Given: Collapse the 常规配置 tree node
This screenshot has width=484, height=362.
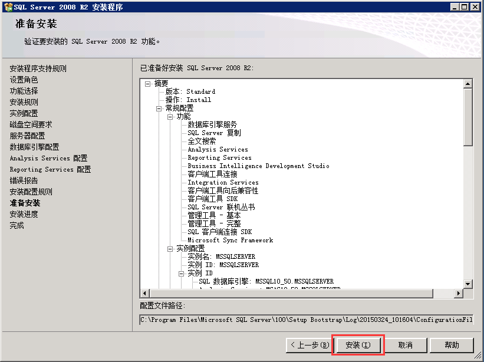Looking at the screenshot, I should [159, 108].
